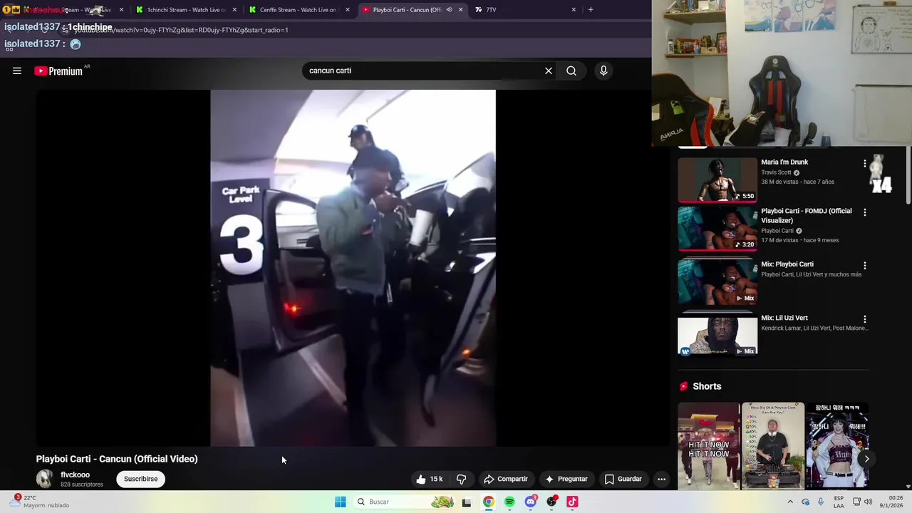Open TikTok from the taskbar
This screenshot has height=513, width=912.
coord(572,502)
